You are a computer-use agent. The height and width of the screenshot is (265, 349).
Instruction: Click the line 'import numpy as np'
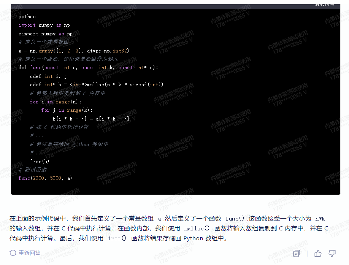click(44, 25)
